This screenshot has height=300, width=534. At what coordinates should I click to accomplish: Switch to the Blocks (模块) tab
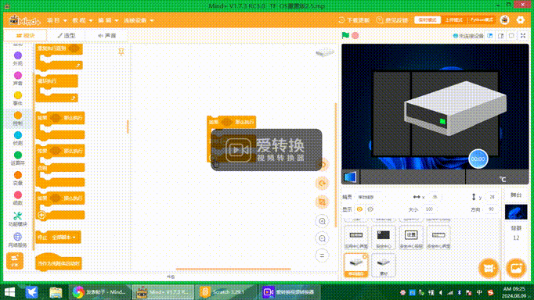[x=26, y=35]
